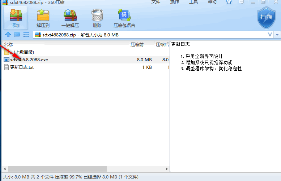
Task: Open the 文件 menu
Action: (x=156, y=2)
